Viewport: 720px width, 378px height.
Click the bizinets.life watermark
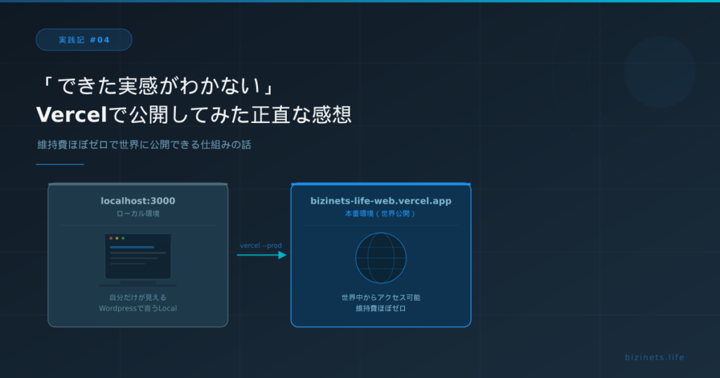click(x=654, y=357)
